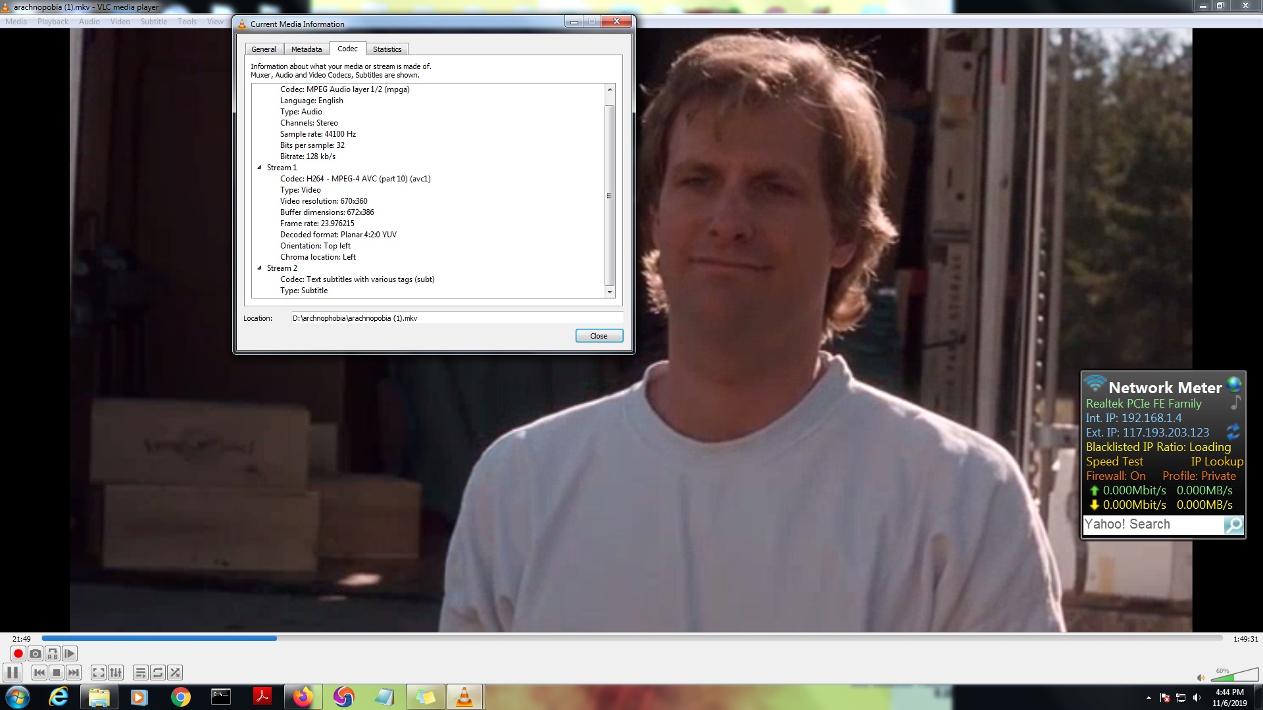Select the Codec tab
The height and width of the screenshot is (710, 1263).
347,49
